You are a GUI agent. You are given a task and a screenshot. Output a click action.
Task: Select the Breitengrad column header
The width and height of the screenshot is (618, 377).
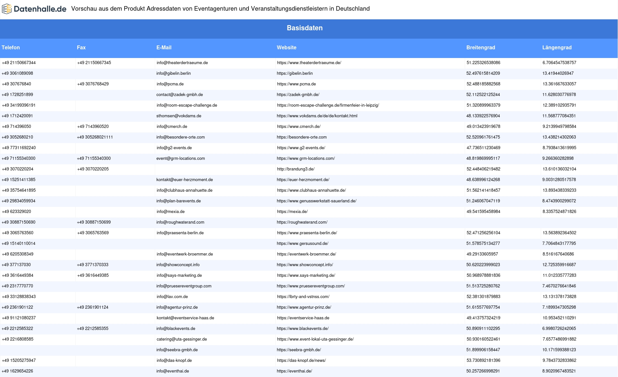[481, 47]
